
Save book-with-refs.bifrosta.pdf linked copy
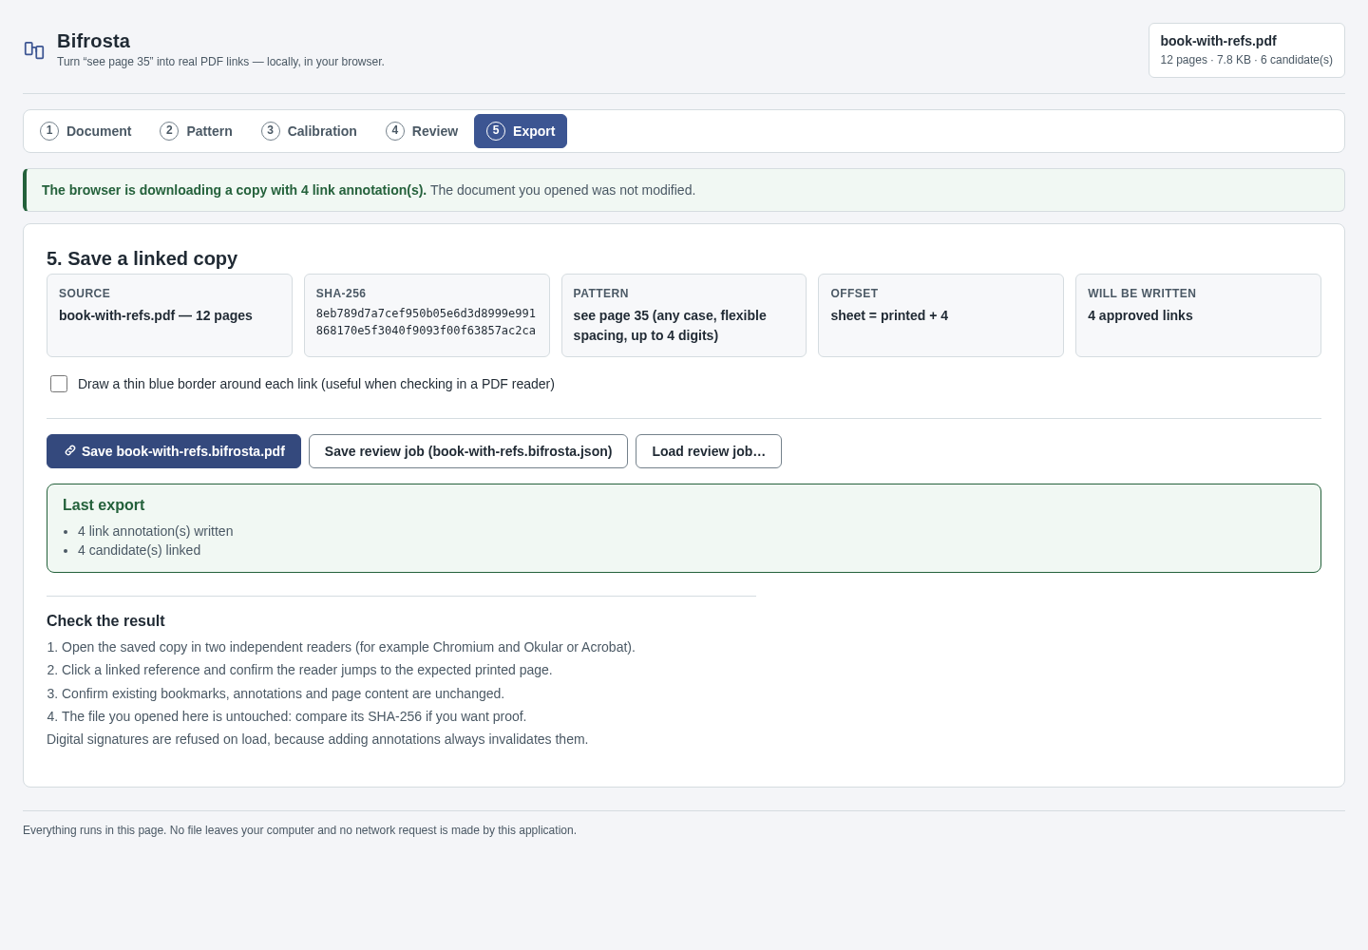tap(174, 451)
